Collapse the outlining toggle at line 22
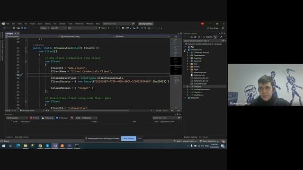This screenshot has width=303, height=170. 26,51
